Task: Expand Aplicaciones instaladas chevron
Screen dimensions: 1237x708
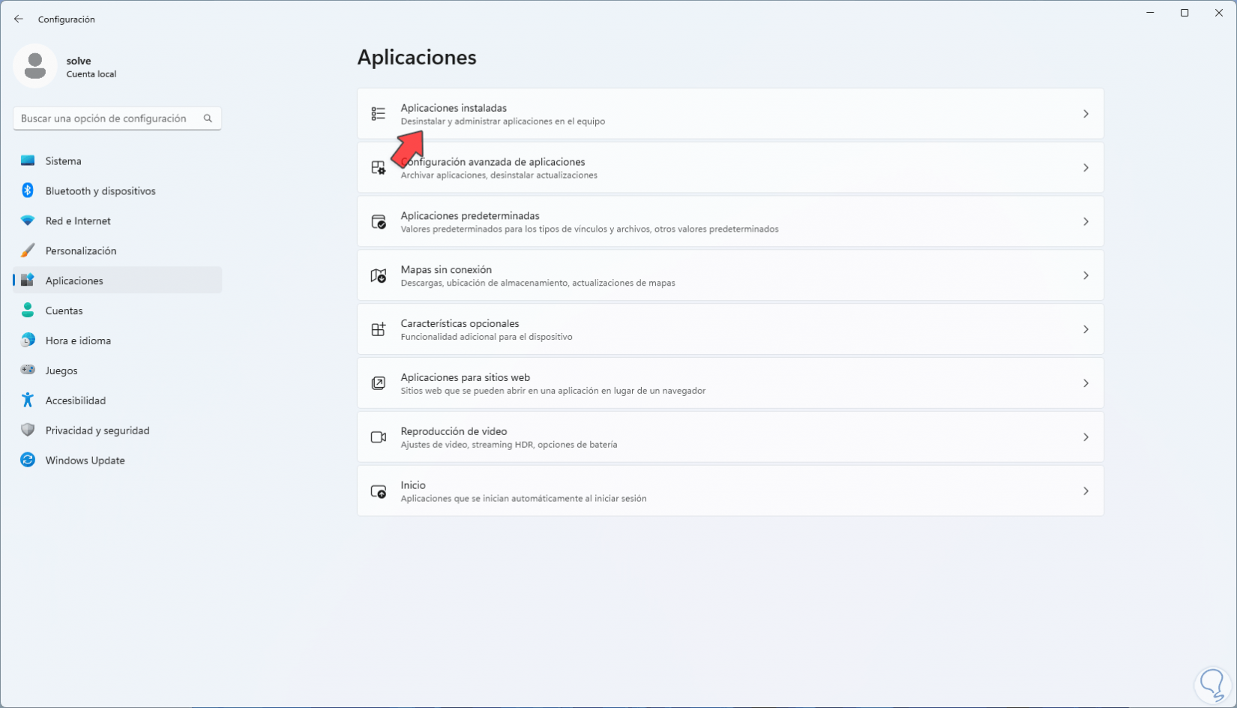Action: coord(1086,114)
